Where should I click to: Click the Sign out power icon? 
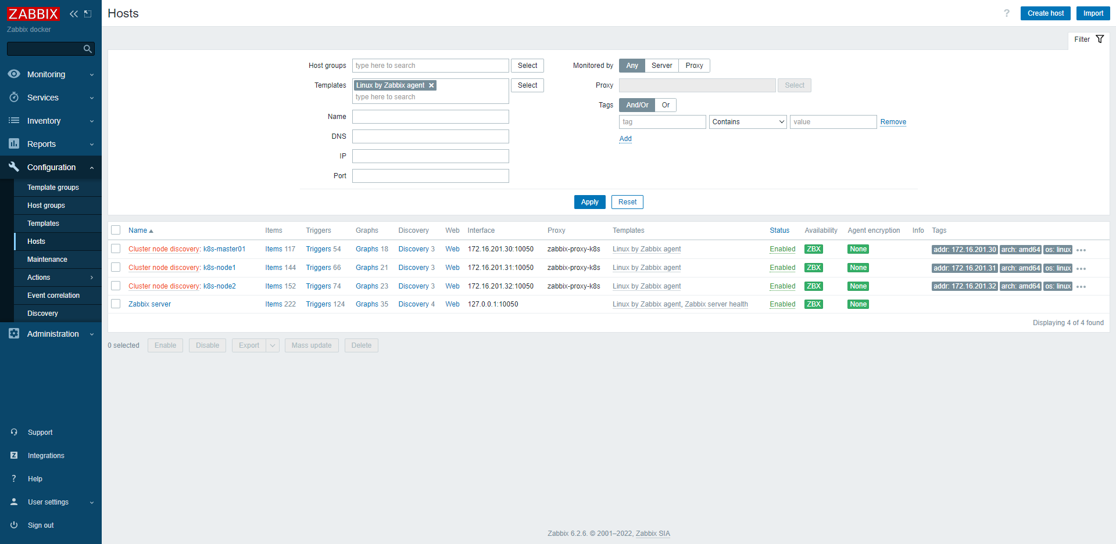(14, 525)
